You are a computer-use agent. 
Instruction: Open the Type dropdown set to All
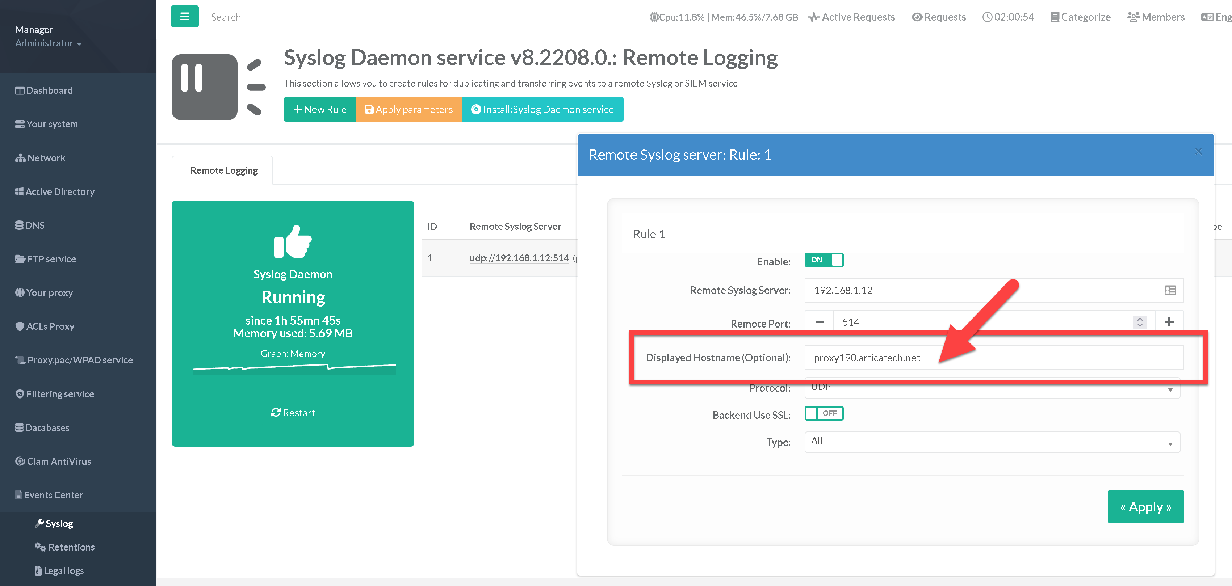coord(992,442)
